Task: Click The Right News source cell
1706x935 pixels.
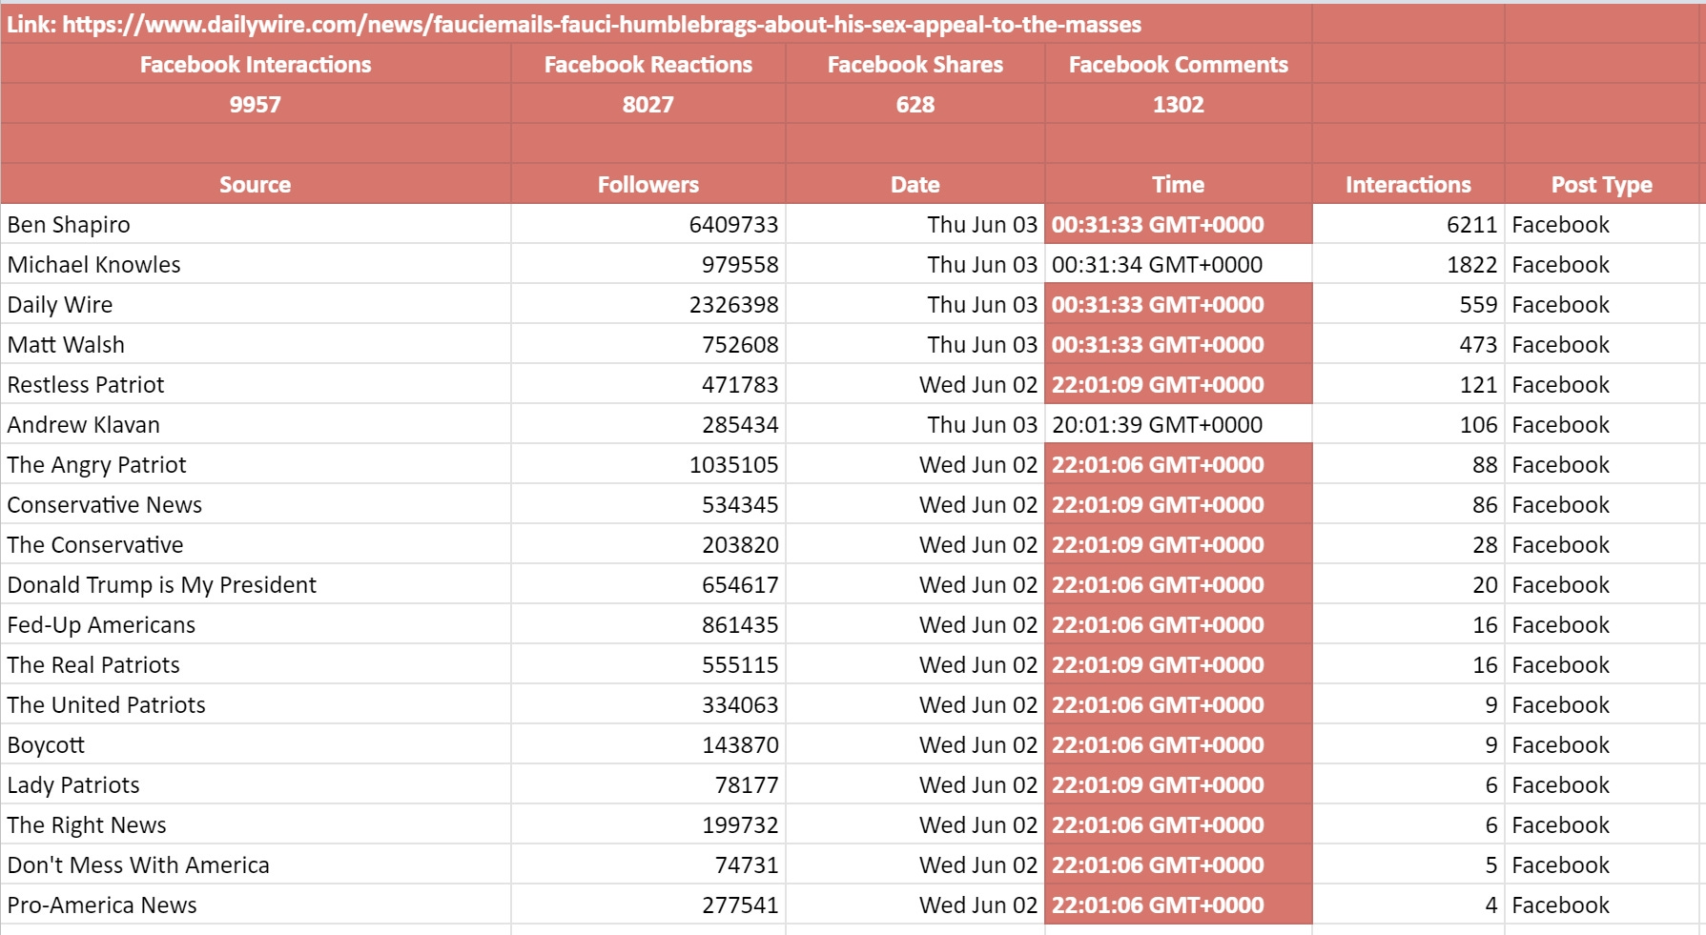Action: click(256, 824)
